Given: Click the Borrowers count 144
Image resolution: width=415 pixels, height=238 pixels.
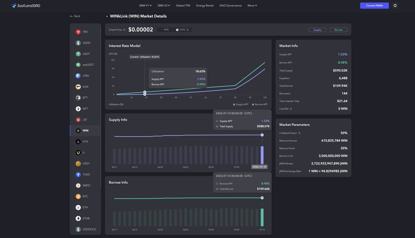Looking at the screenshot, I should 344,94.
